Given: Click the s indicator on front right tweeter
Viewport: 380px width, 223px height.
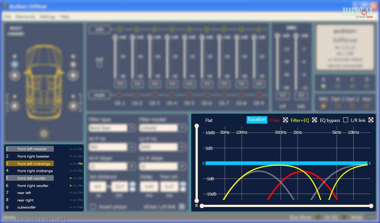Looking at the screenshot, I should (77, 156).
